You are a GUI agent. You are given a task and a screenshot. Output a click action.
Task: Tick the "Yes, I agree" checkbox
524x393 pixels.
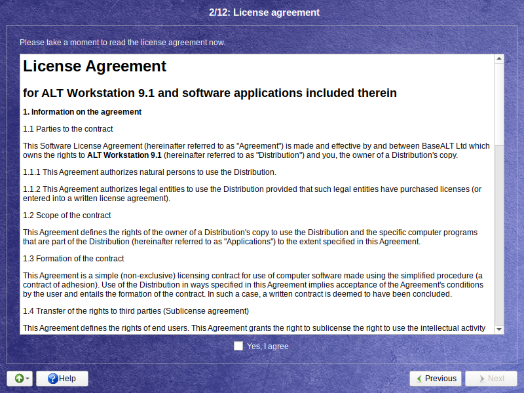point(238,346)
